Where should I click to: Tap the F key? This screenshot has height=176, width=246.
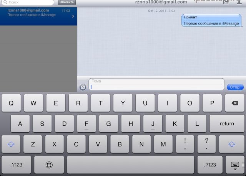[x=86, y=123]
